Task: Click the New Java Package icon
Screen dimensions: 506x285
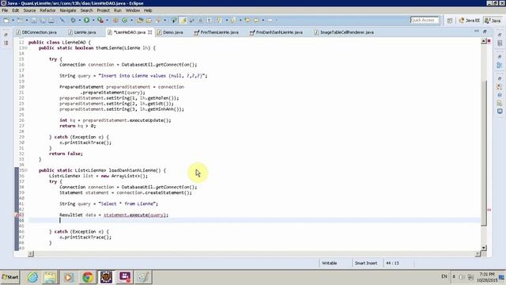Action: click(115, 21)
